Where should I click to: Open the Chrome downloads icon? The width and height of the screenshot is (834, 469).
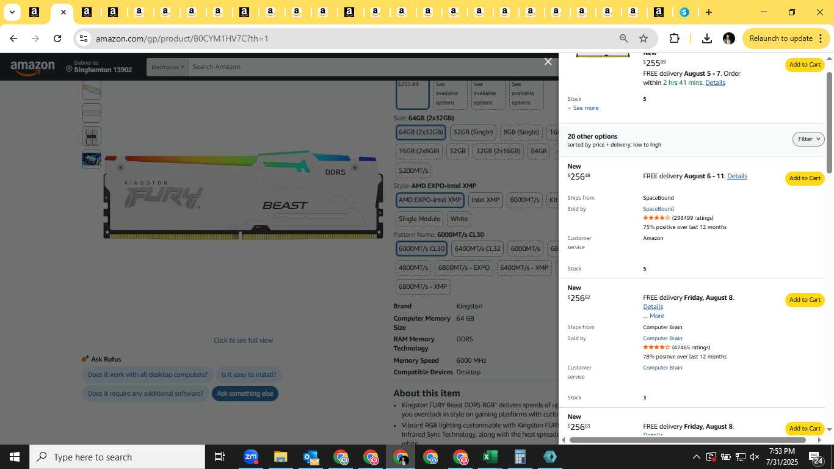706,38
